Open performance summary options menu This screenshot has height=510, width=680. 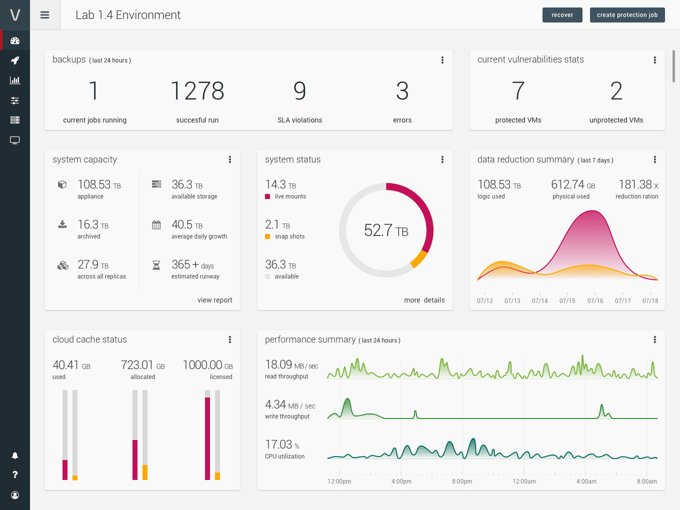[655, 339]
